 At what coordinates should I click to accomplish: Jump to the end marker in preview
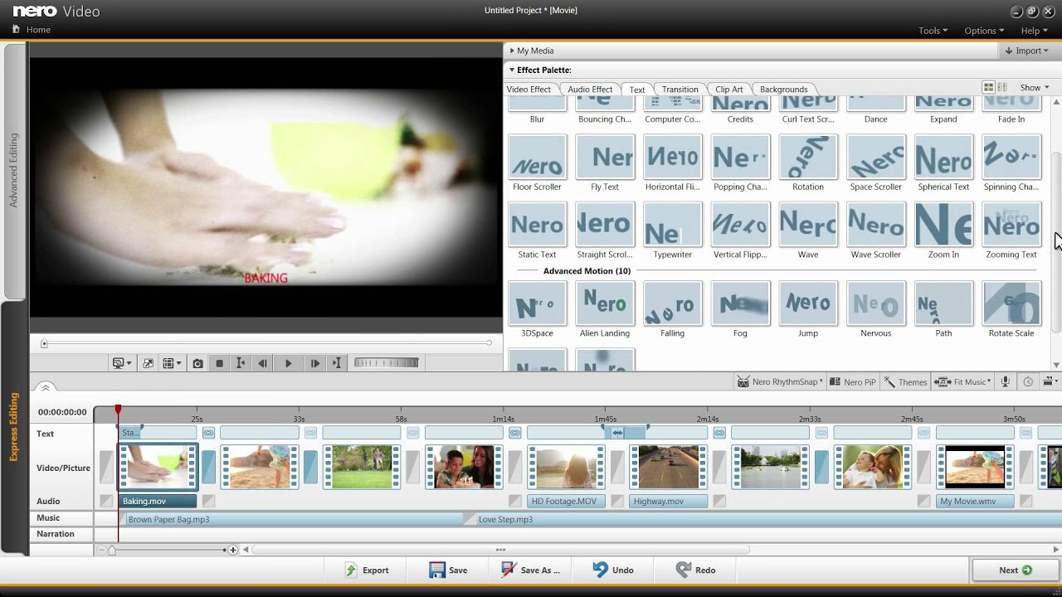337,363
